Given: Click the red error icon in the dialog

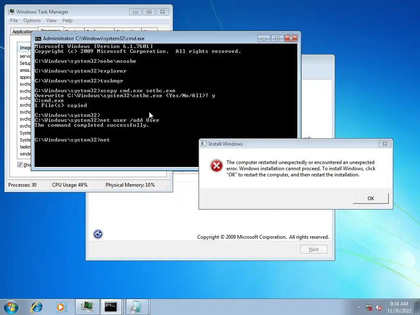Looking at the screenshot, I should coord(217,166).
